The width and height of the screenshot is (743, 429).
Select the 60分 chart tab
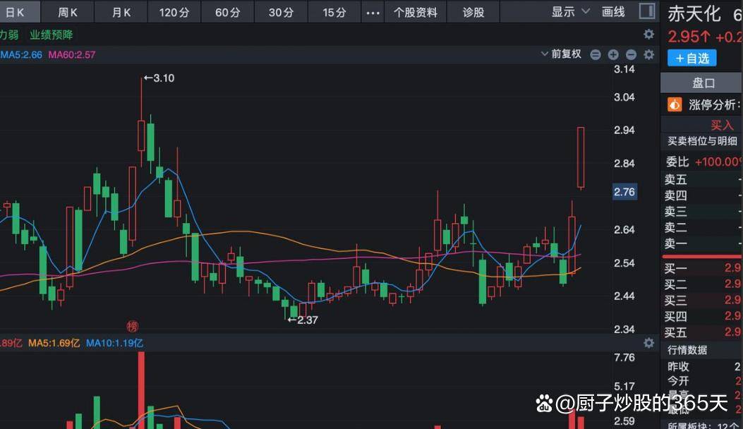(227, 13)
